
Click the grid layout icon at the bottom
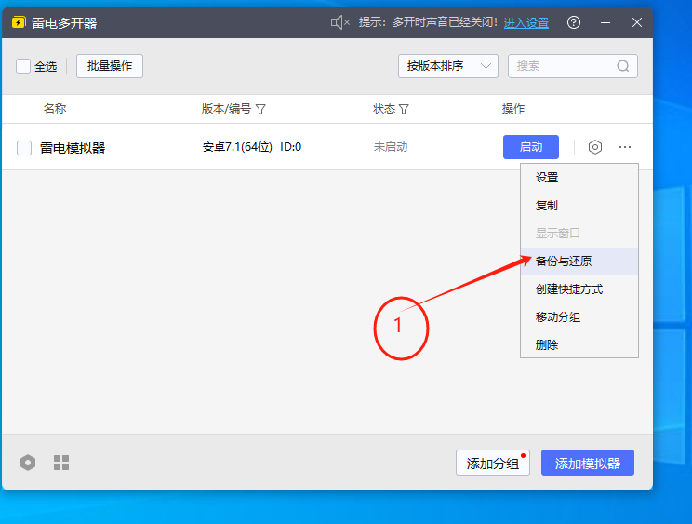pos(61,463)
